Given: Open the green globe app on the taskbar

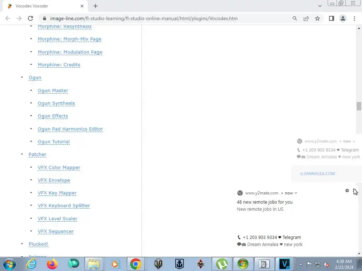Looking at the screenshot, I should coord(74,264).
